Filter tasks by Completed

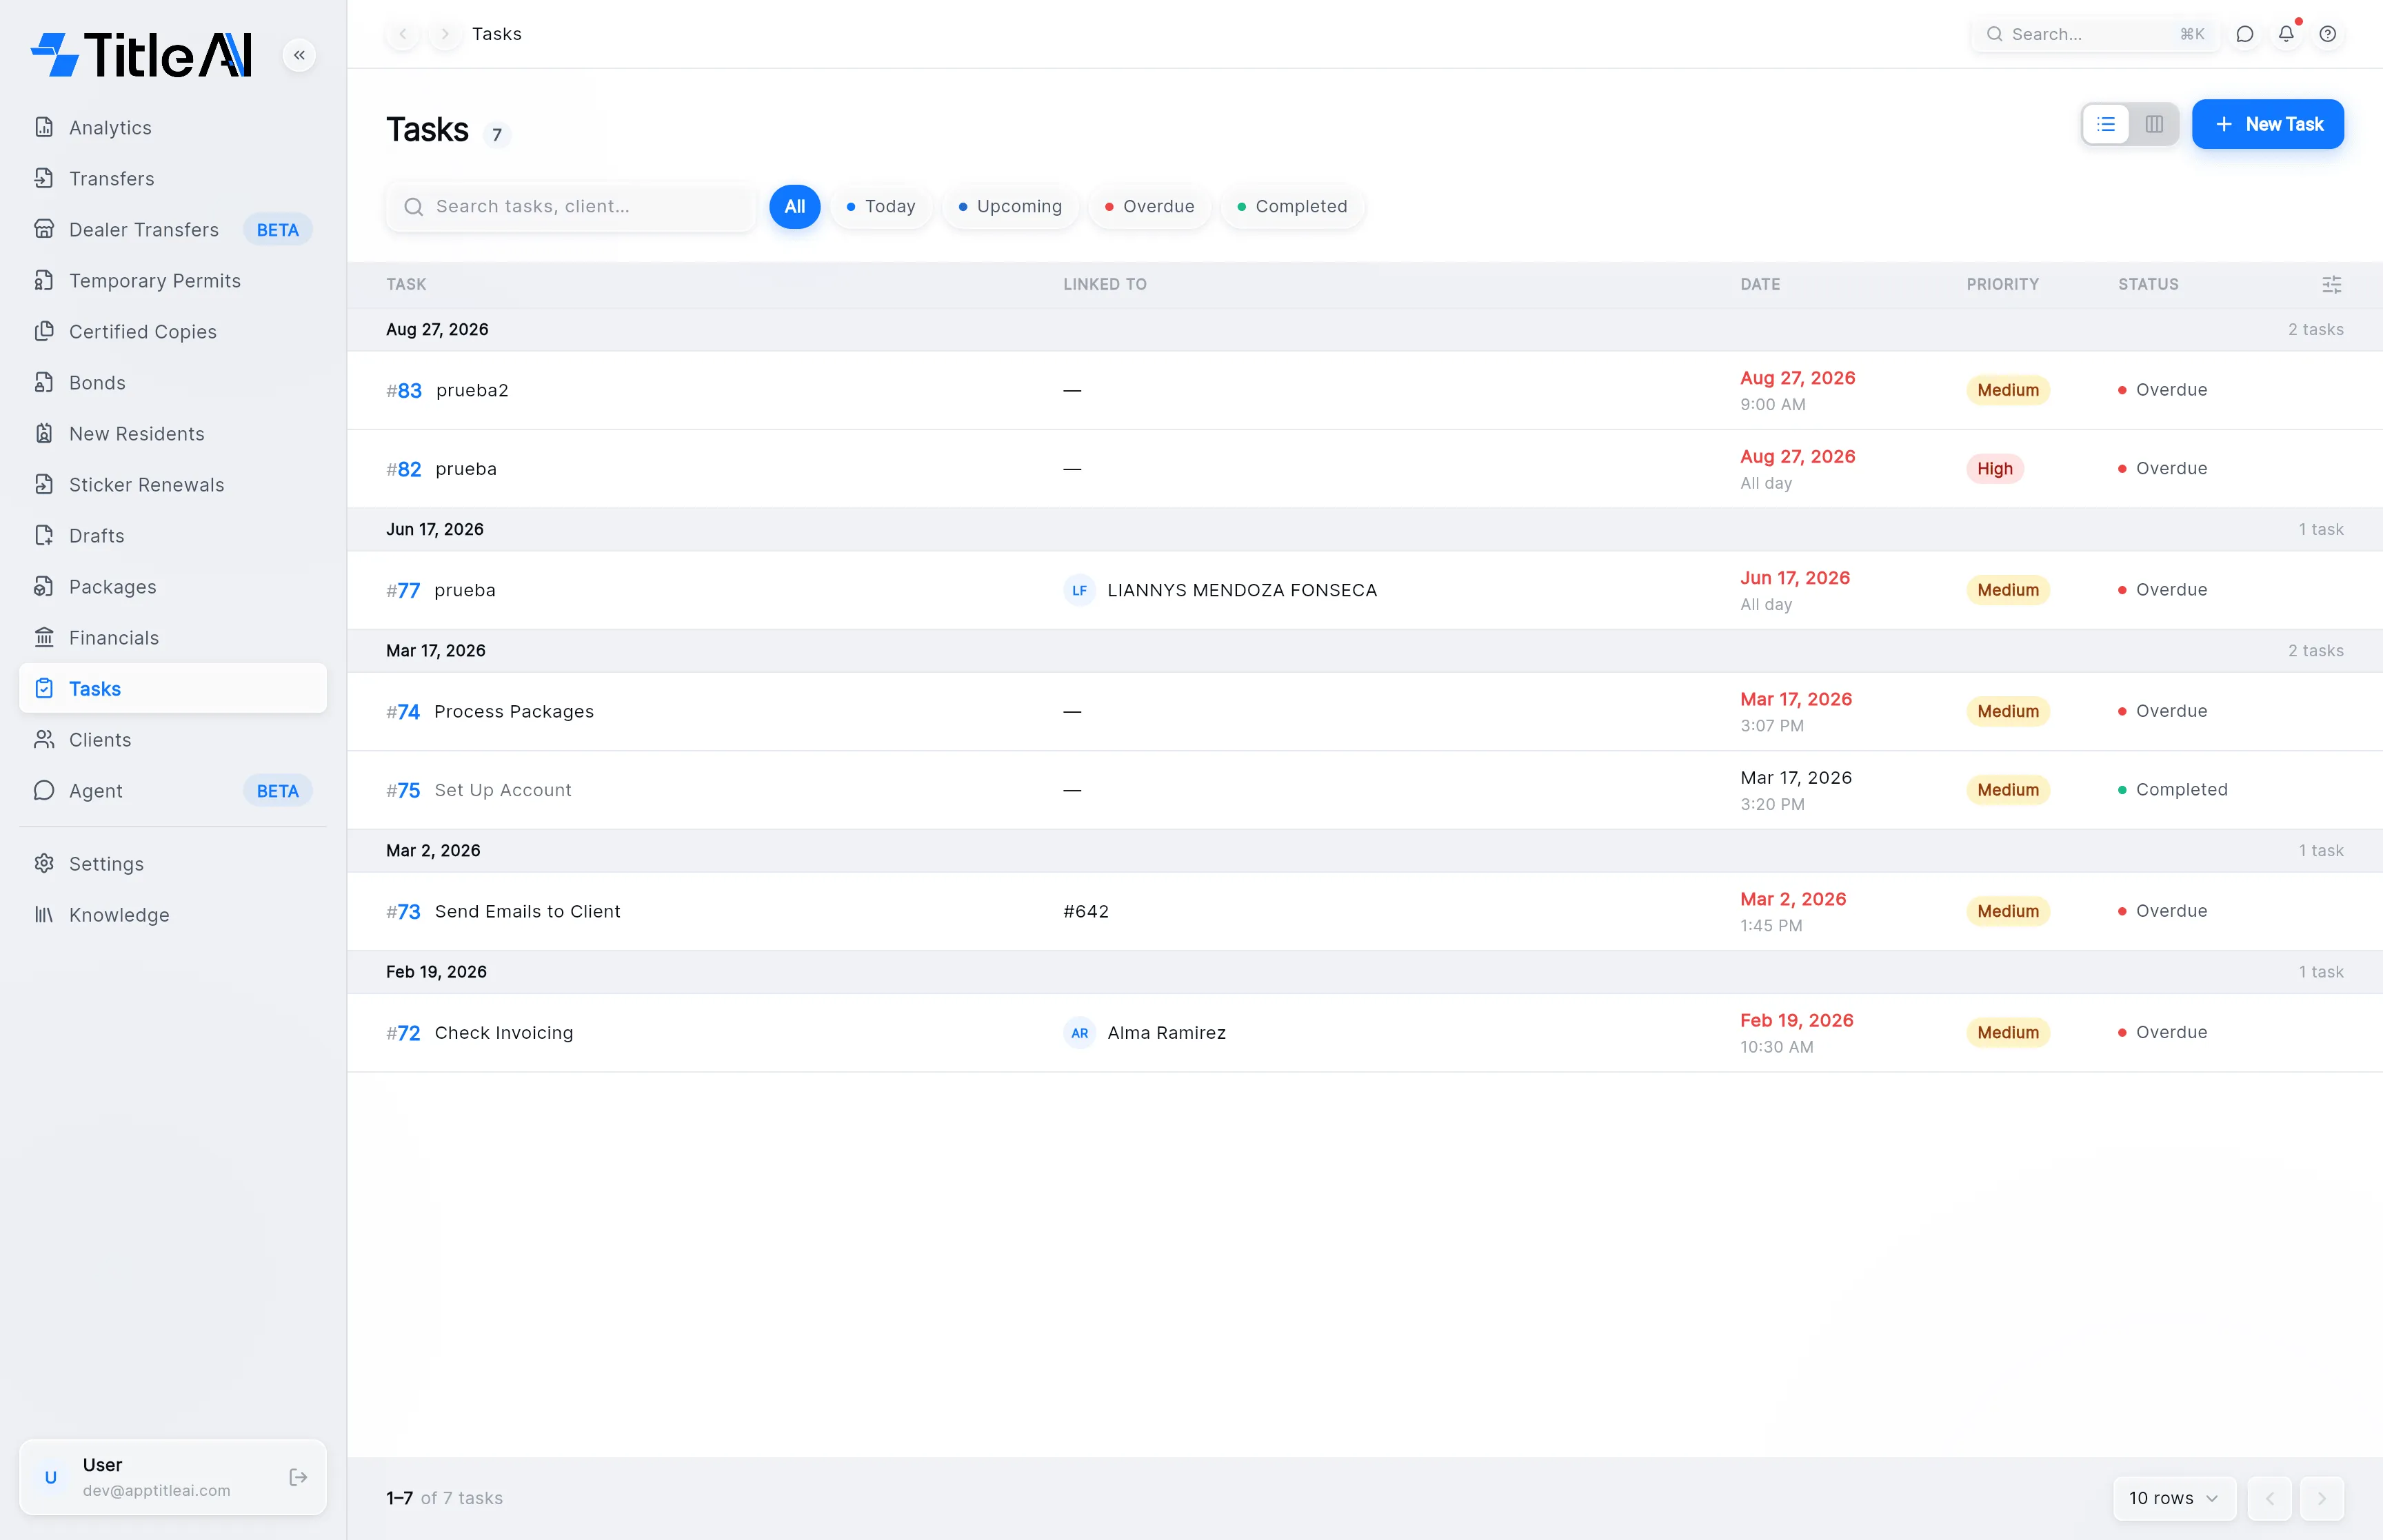coord(1292,207)
